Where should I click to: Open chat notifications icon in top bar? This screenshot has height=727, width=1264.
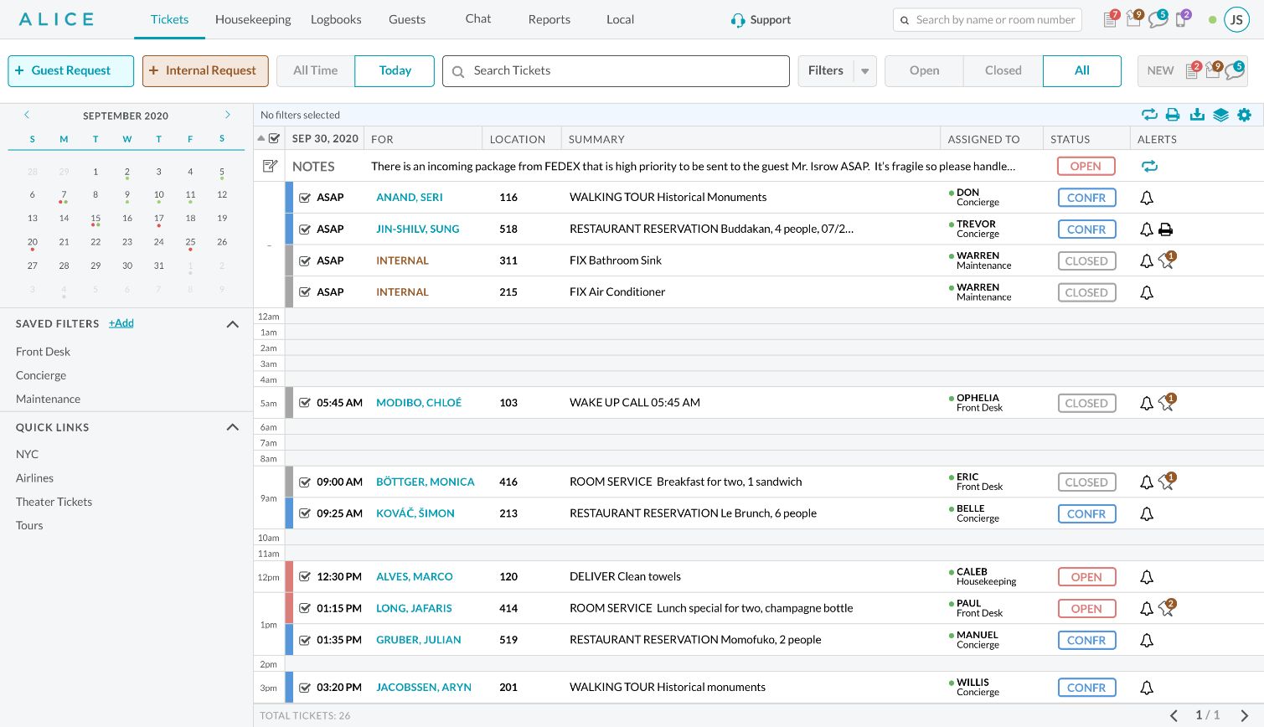(1158, 19)
